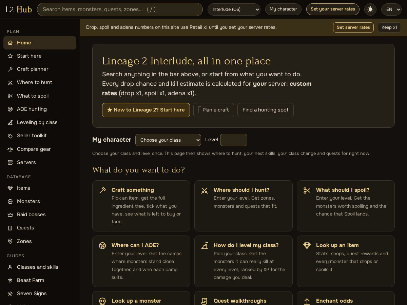
Task: Click New to Lineage 2? Start here
Action: [x=146, y=110]
